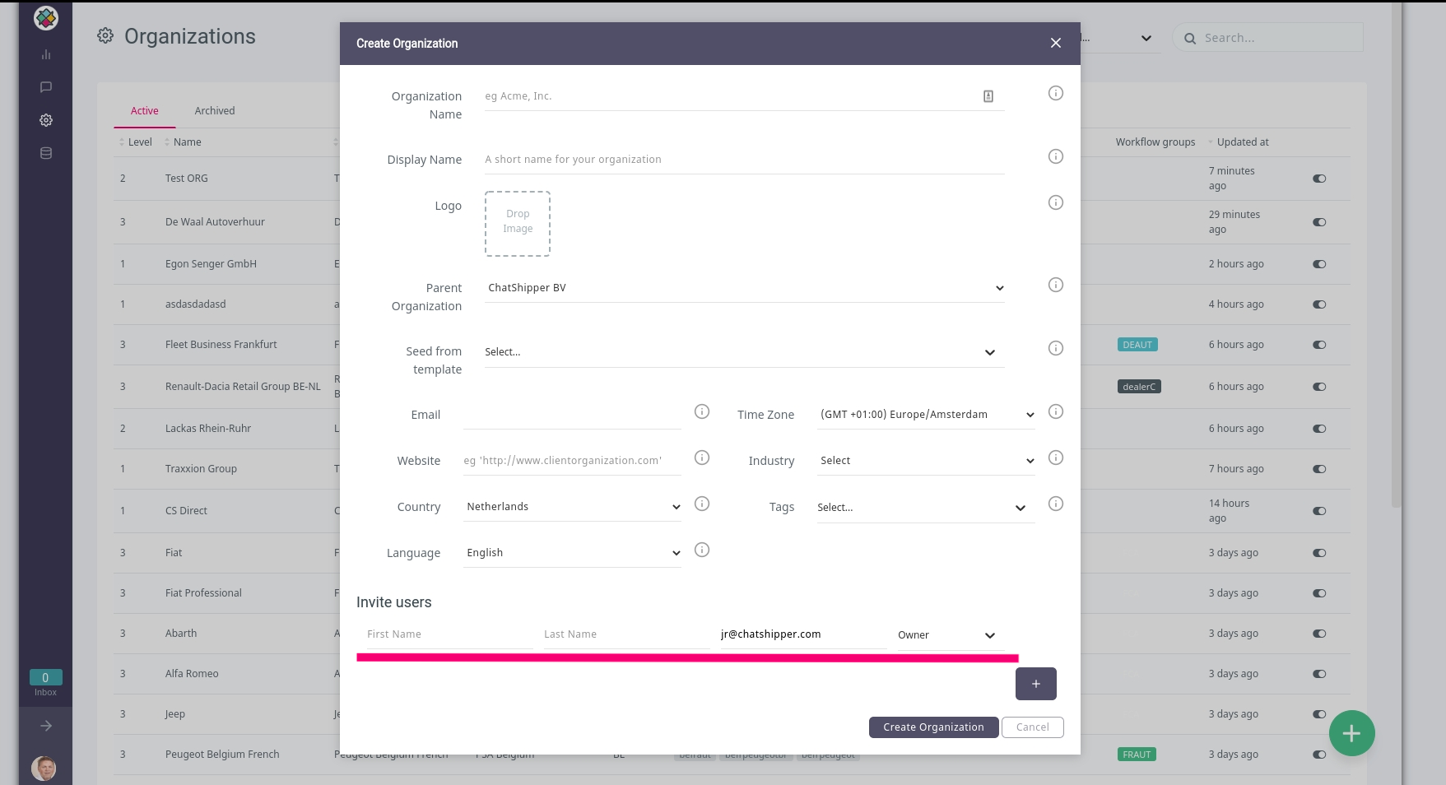Viewport: 1446px width, 785px height.
Task: Open the Industry Select dropdown
Action: coord(926,461)
